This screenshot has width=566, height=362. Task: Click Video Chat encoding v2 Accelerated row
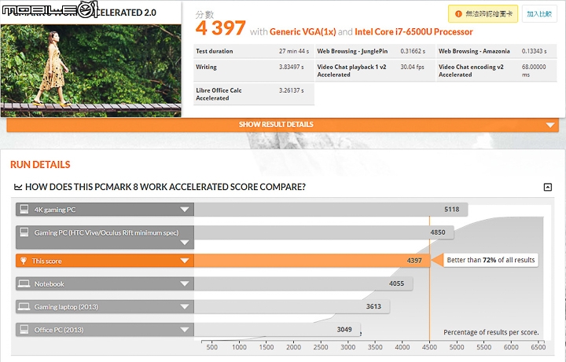point(496,71)
